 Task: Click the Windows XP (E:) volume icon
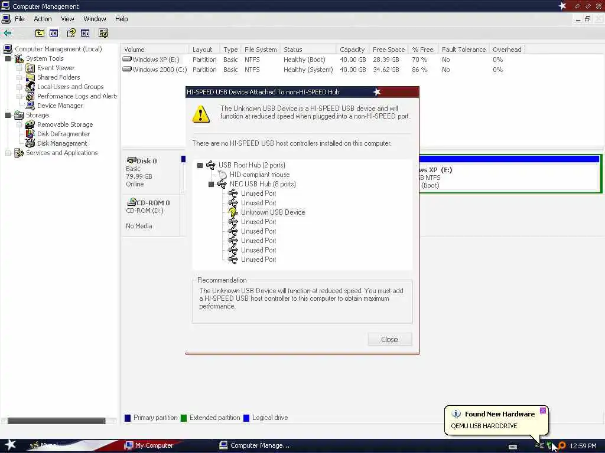tap(127, 60)
